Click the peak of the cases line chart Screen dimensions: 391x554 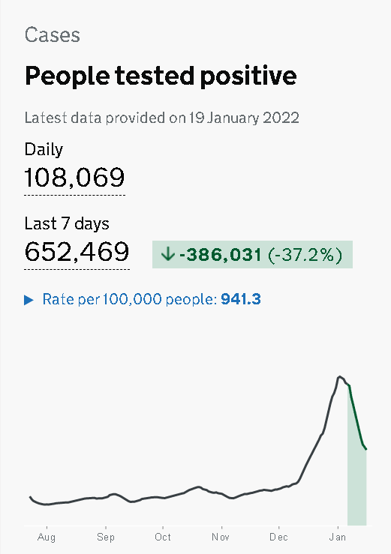[340, 376]
